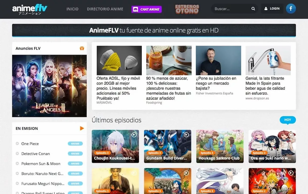Select the INICIO menu item
308x194 pixels.
72,9
